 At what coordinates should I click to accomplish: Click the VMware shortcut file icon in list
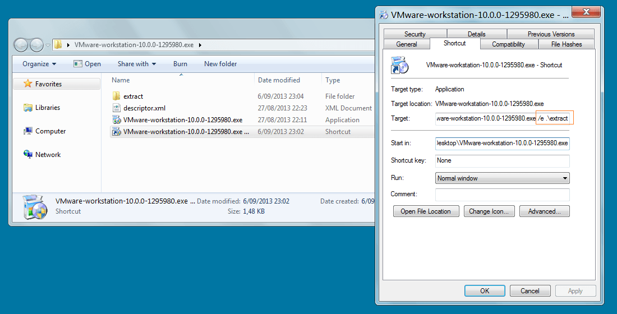tap(117, 132)
